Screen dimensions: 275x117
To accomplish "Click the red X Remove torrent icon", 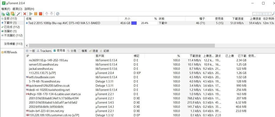I will click(x=25, y=14).
